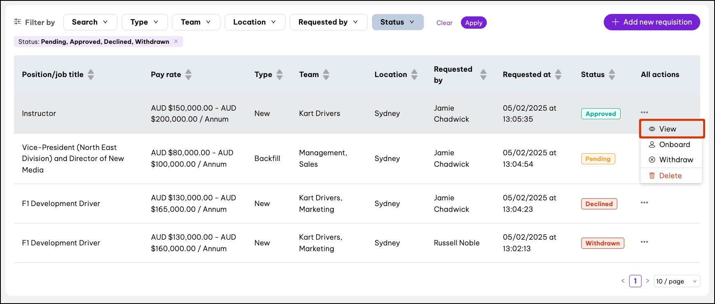Select Withdraw from the actions menu
Screen dimensions: 715x304
[x=676, y=160]
